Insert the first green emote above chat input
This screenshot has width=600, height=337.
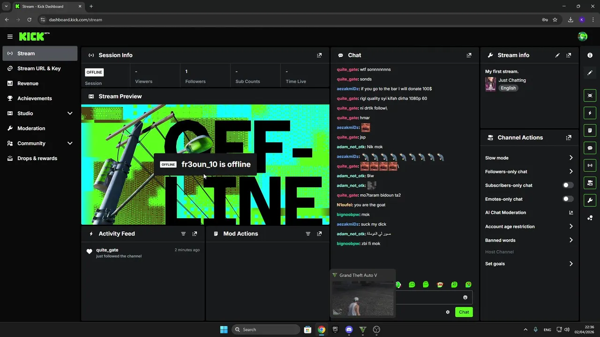pos(398,285)
